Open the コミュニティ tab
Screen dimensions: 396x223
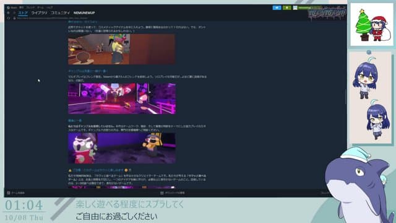(x=60, y=12)
